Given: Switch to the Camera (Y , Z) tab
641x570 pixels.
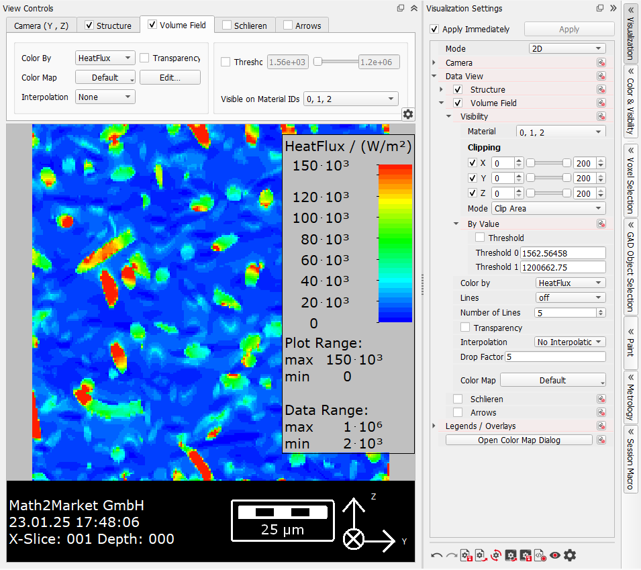Looking at the screenshot, I should pos(42,26).
